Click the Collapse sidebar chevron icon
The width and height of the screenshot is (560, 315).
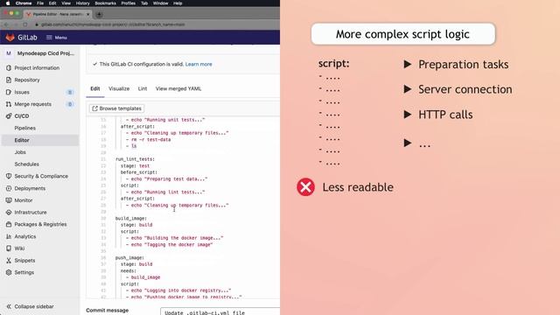coord(9,306)
